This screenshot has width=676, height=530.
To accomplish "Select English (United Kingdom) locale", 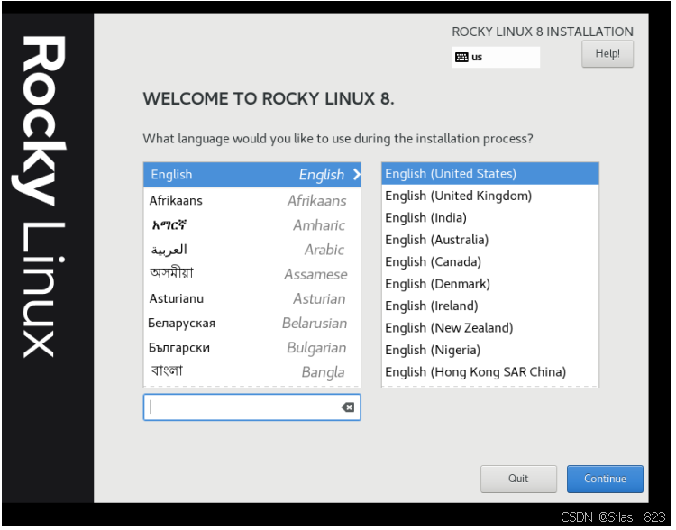I will point(492,196).
